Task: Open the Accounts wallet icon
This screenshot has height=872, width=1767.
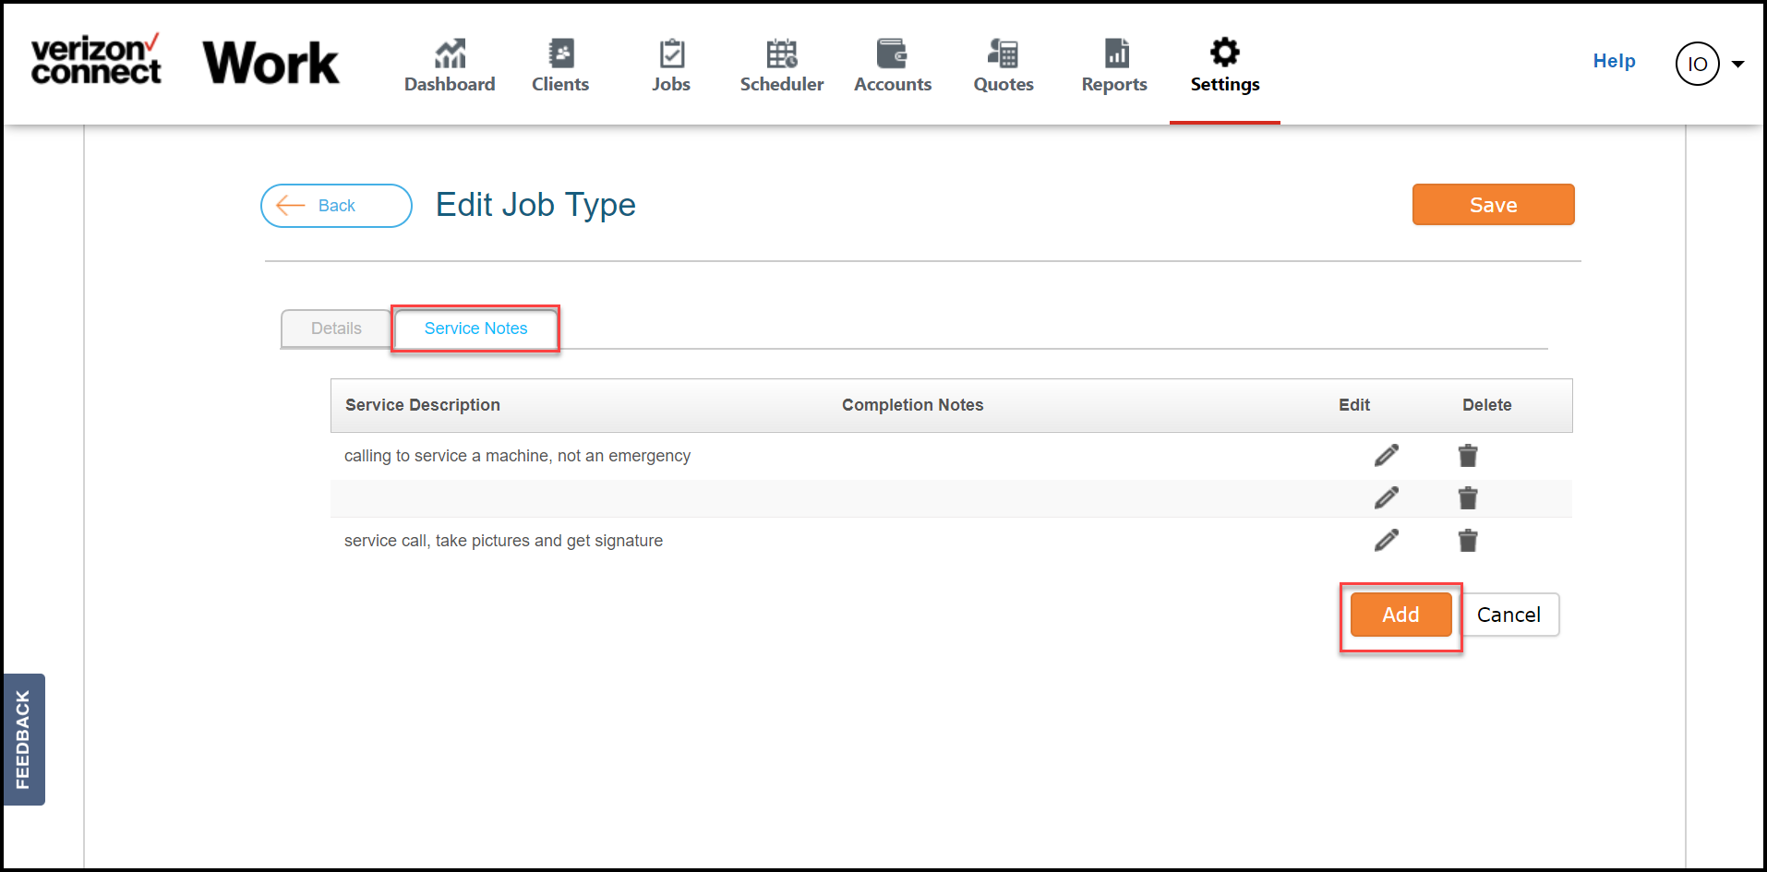Action: [892, 54]
